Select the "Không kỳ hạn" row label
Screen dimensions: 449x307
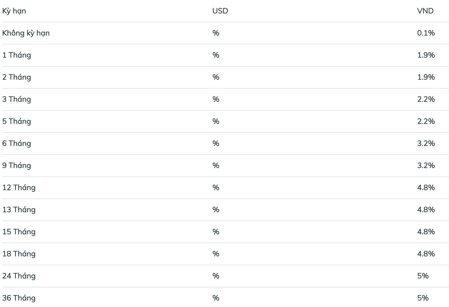[x=26, y=33]
